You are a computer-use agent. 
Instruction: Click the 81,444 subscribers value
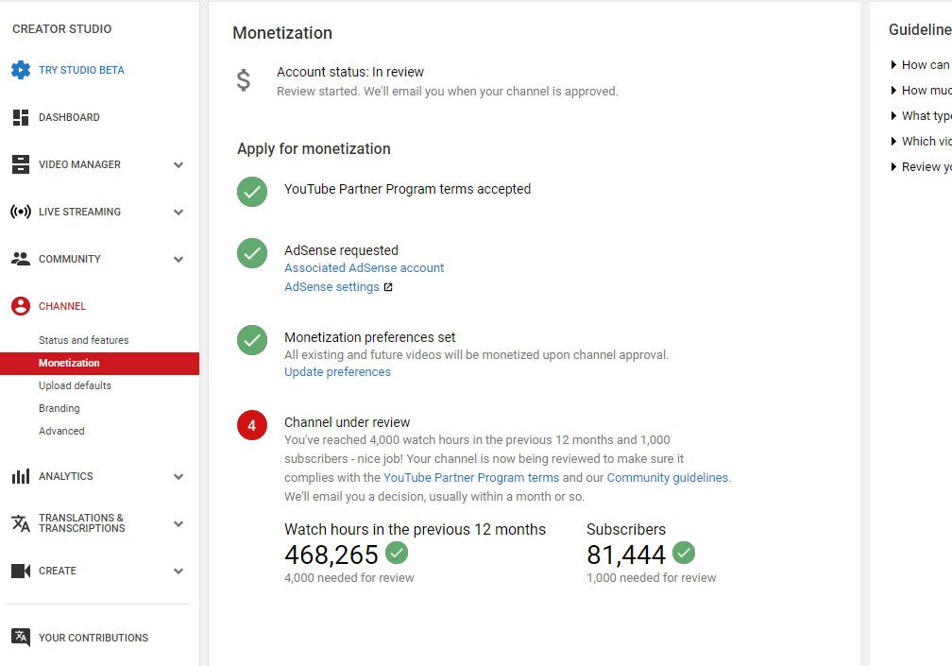[626, 555]
